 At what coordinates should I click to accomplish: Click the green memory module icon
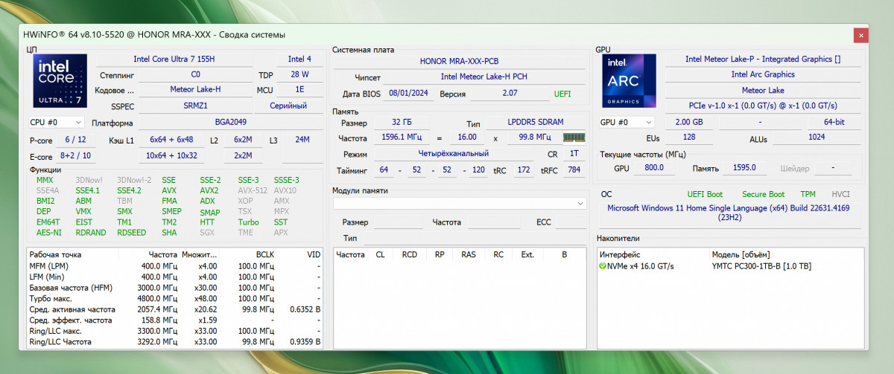point(573,138)
